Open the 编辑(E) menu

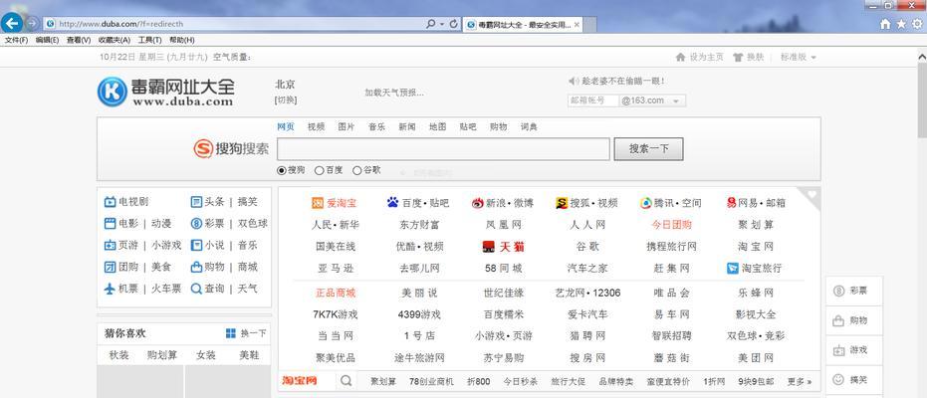47,40
